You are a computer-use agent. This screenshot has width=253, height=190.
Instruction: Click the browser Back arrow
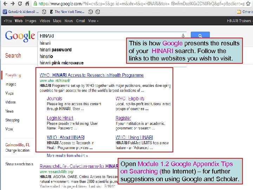(x=5, y=4)
